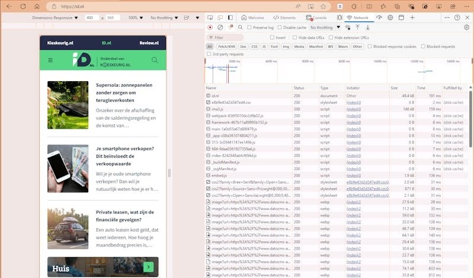Reload the page with the refresh icon
The height and width of the screenshot is (278, 474).
[x=23, y=7]
